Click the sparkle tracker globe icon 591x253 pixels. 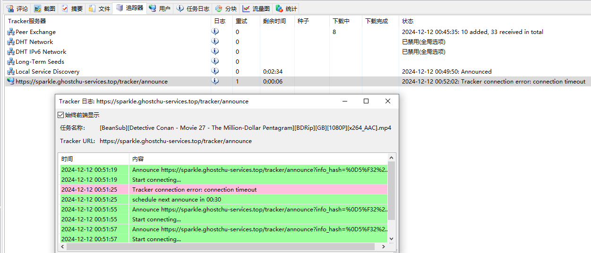pos(11,81)
